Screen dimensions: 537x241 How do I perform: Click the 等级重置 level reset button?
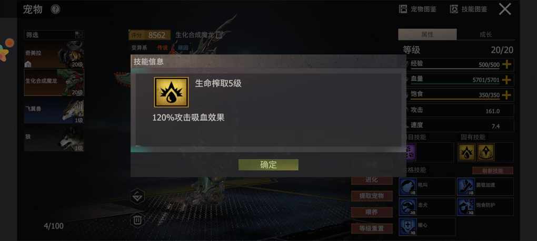coord(372,229)
